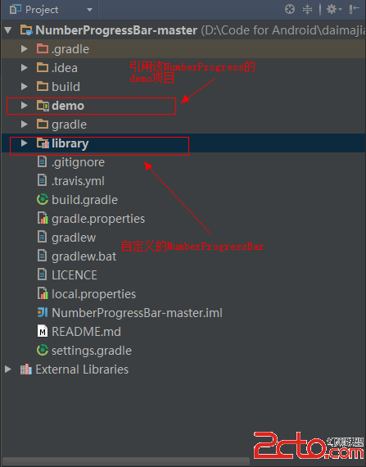Viewport: 366px width, 467px height.
Task: Click the scroll-from-source crosshair icon
Action: [x=290, y=9]
